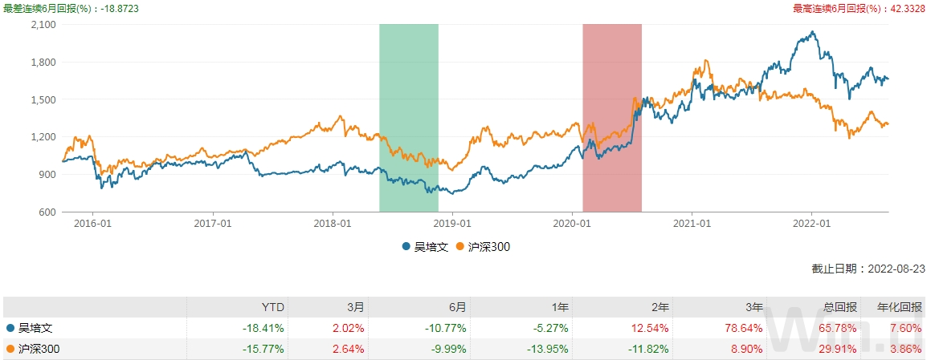Select the 3月 column header
The width and height of the screenshot is (931, 360).
(x=356, y=307)
